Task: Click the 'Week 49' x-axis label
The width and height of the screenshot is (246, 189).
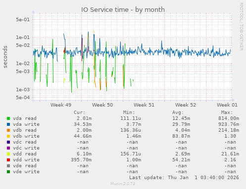Action: click(61, 105)
